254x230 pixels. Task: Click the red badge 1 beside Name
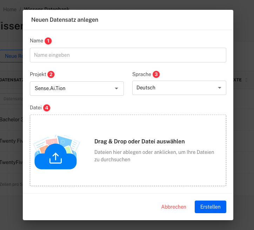[x=48, y=41]
